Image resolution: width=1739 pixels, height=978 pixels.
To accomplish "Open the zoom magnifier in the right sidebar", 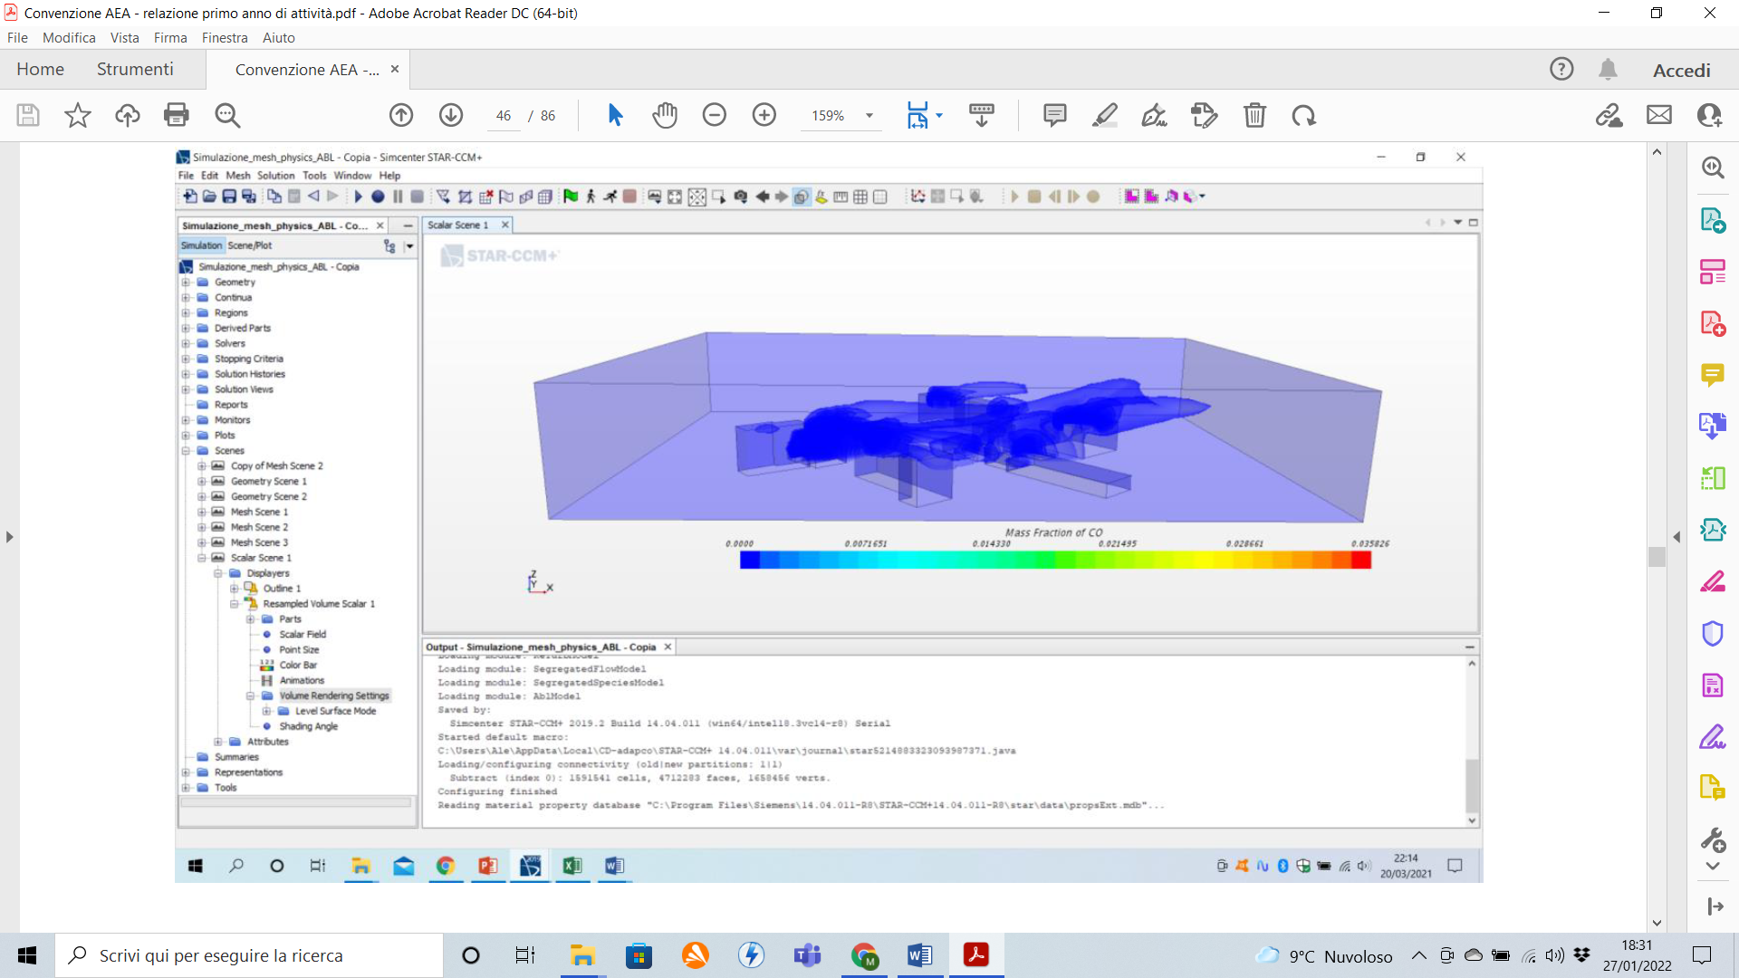I will tap(1713, 168).
